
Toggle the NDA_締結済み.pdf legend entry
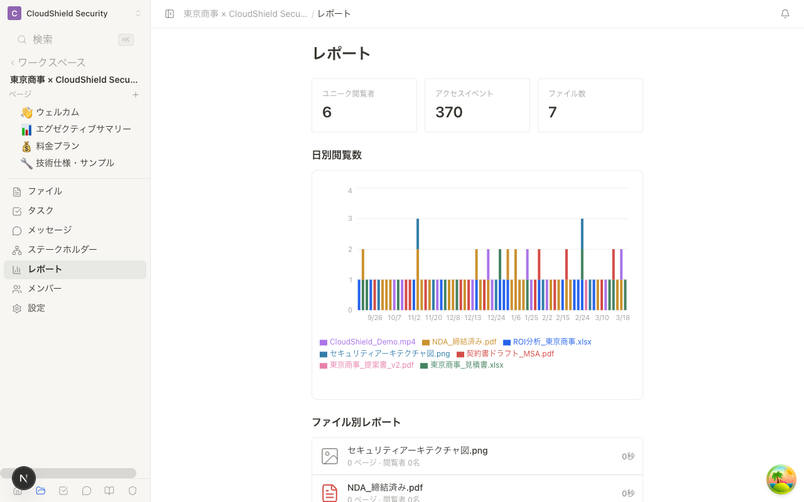(x=459, y=341)
